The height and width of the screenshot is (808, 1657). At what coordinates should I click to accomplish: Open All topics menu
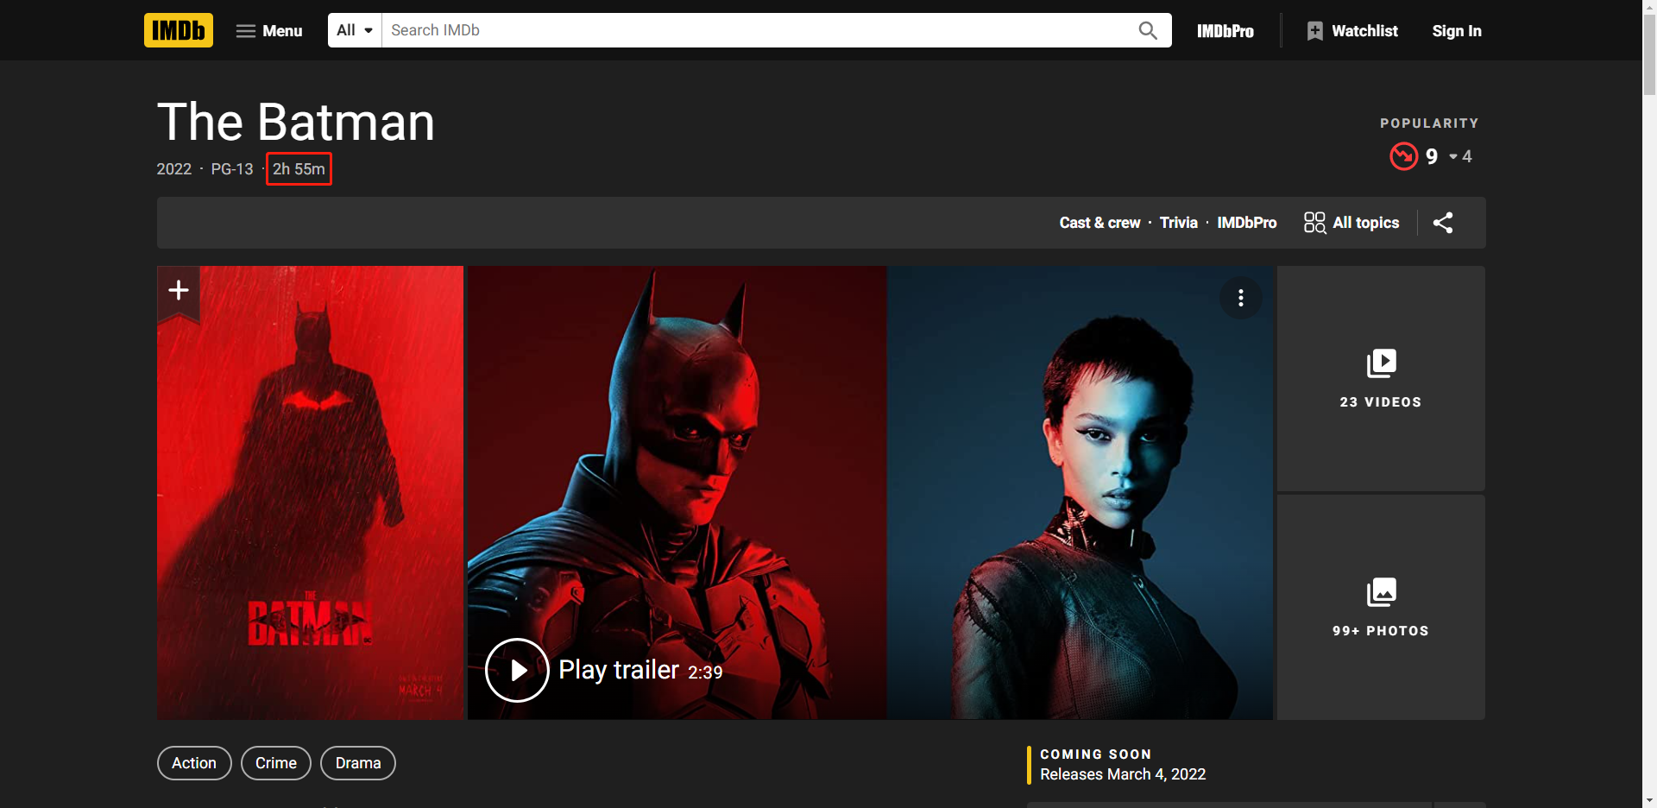1351,223
